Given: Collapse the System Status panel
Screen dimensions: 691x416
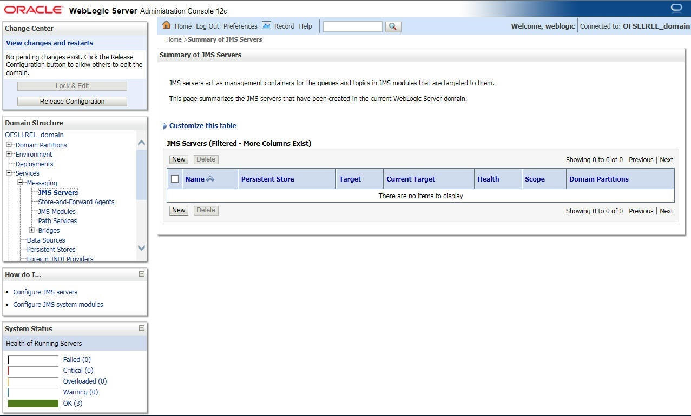Looking at the screenshot, I should [142, 328].
